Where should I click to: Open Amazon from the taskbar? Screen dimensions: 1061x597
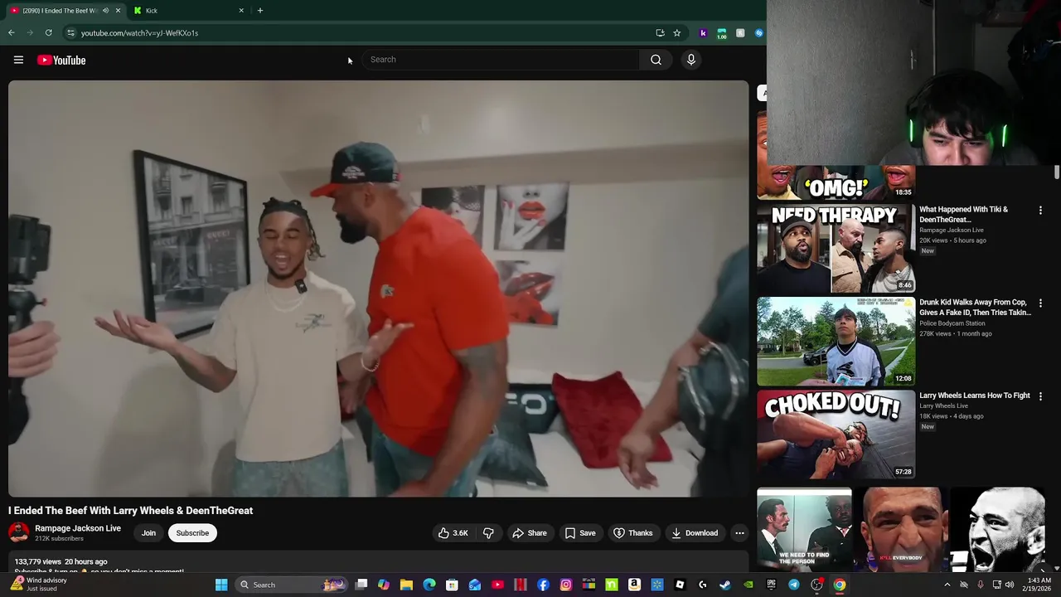[x=634, y=585]
